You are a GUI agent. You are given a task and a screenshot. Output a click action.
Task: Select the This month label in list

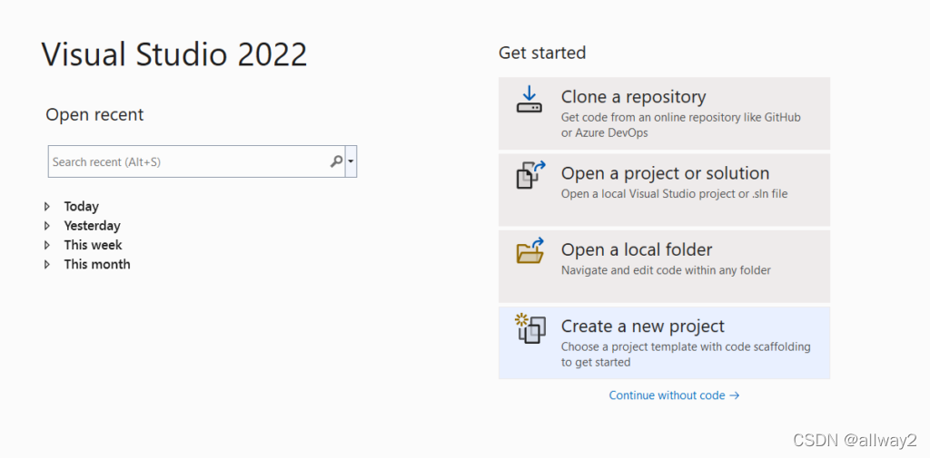(x=97, y=264)
